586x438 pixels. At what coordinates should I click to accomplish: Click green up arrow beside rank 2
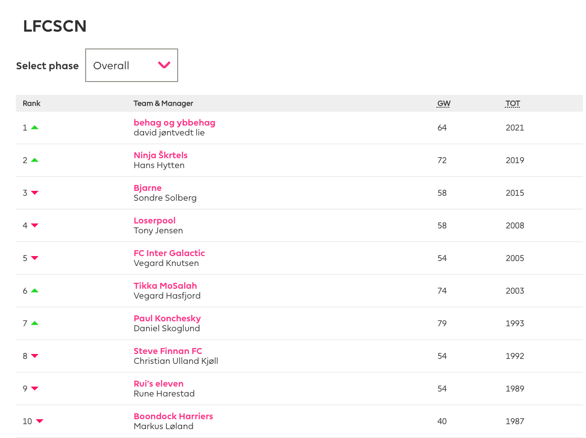coord(35,160)
